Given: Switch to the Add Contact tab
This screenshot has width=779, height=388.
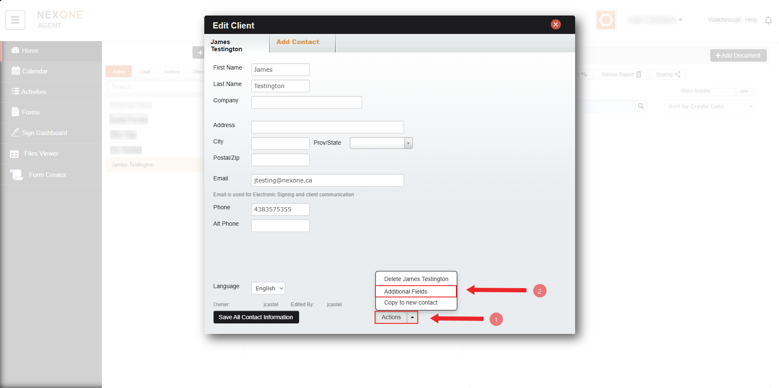Looking at the screenshot, I should point(297,42).
